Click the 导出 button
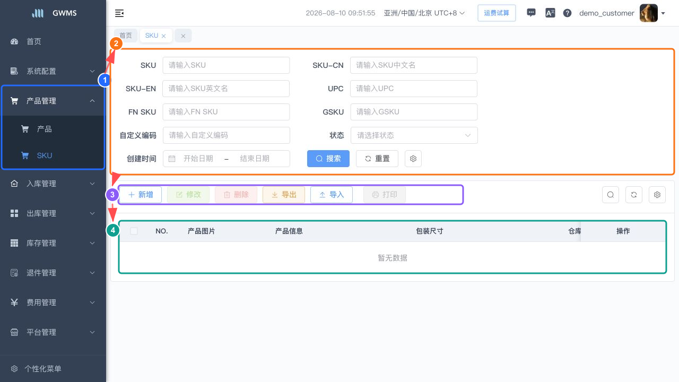Viewport: 679px width, 382px height. (284, 195)
